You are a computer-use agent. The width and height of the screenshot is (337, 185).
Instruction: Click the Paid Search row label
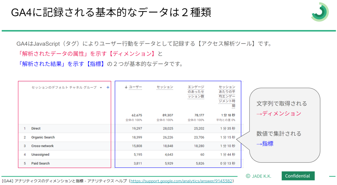(40, 163)
